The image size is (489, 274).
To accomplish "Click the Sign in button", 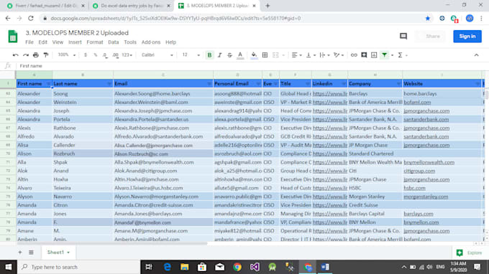I will 467,37.
